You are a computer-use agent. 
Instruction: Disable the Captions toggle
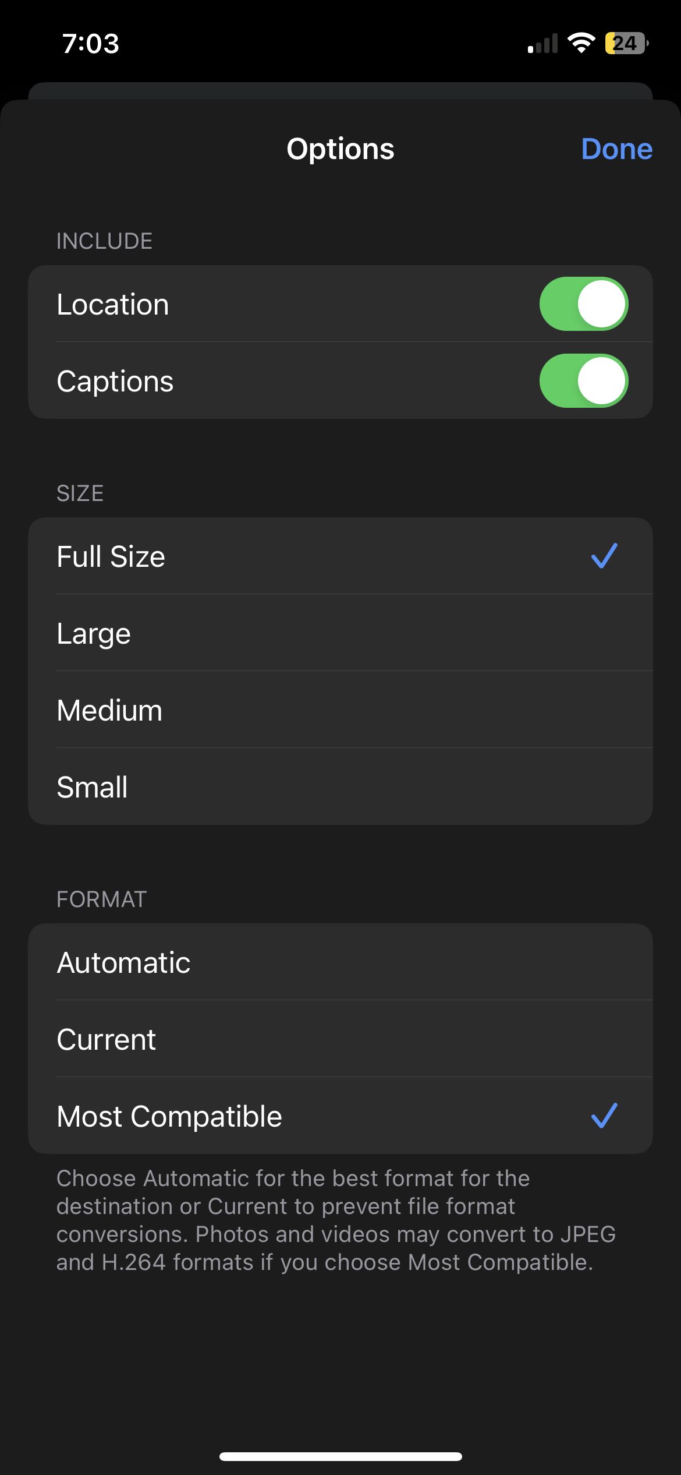coord(583,381)
